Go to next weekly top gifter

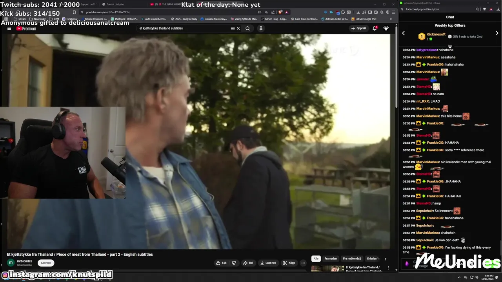(497, 33)
